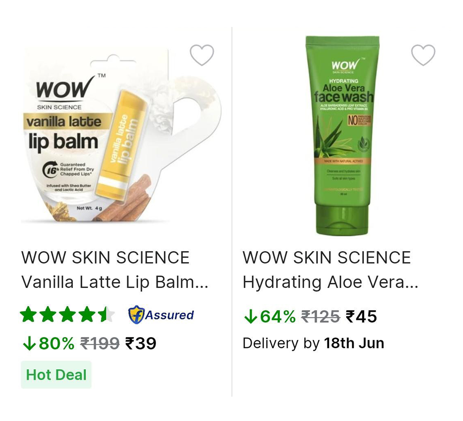The width and height of the screenshot is (463, 421).
Task: Click WOW SKIN SCIENCE brand above face wash
Action: coord(327,257)
